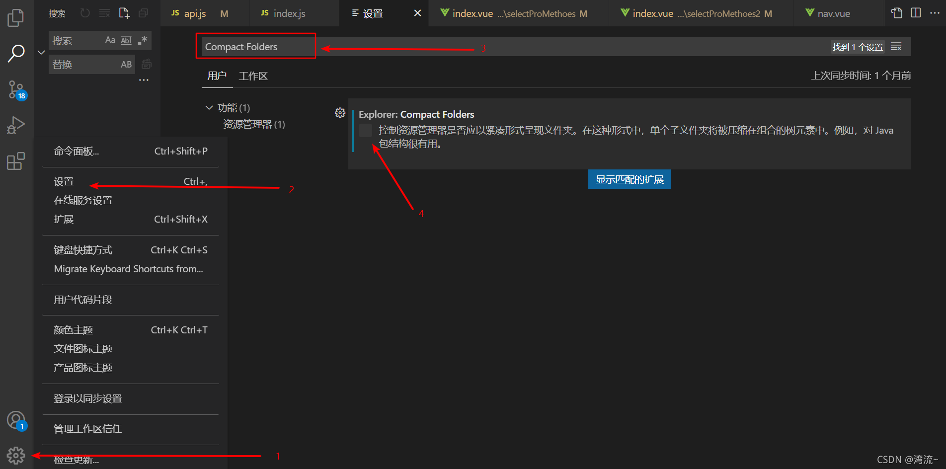
Task: Open the Search view in activity bar
Action: (x=16, y=53)
